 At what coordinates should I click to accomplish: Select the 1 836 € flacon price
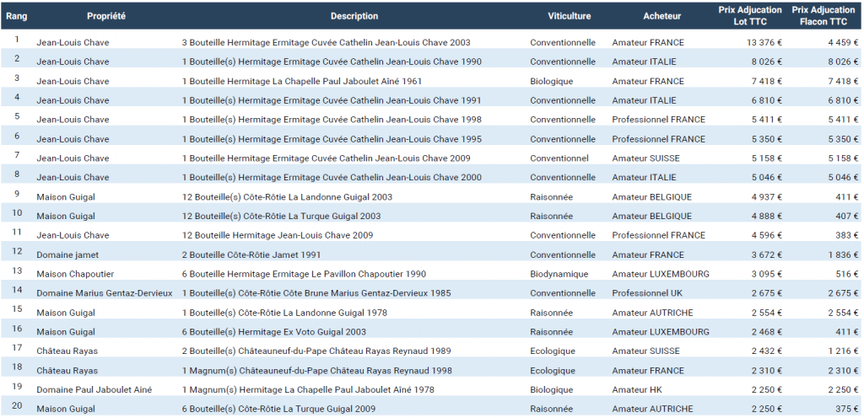coord(843,255)
